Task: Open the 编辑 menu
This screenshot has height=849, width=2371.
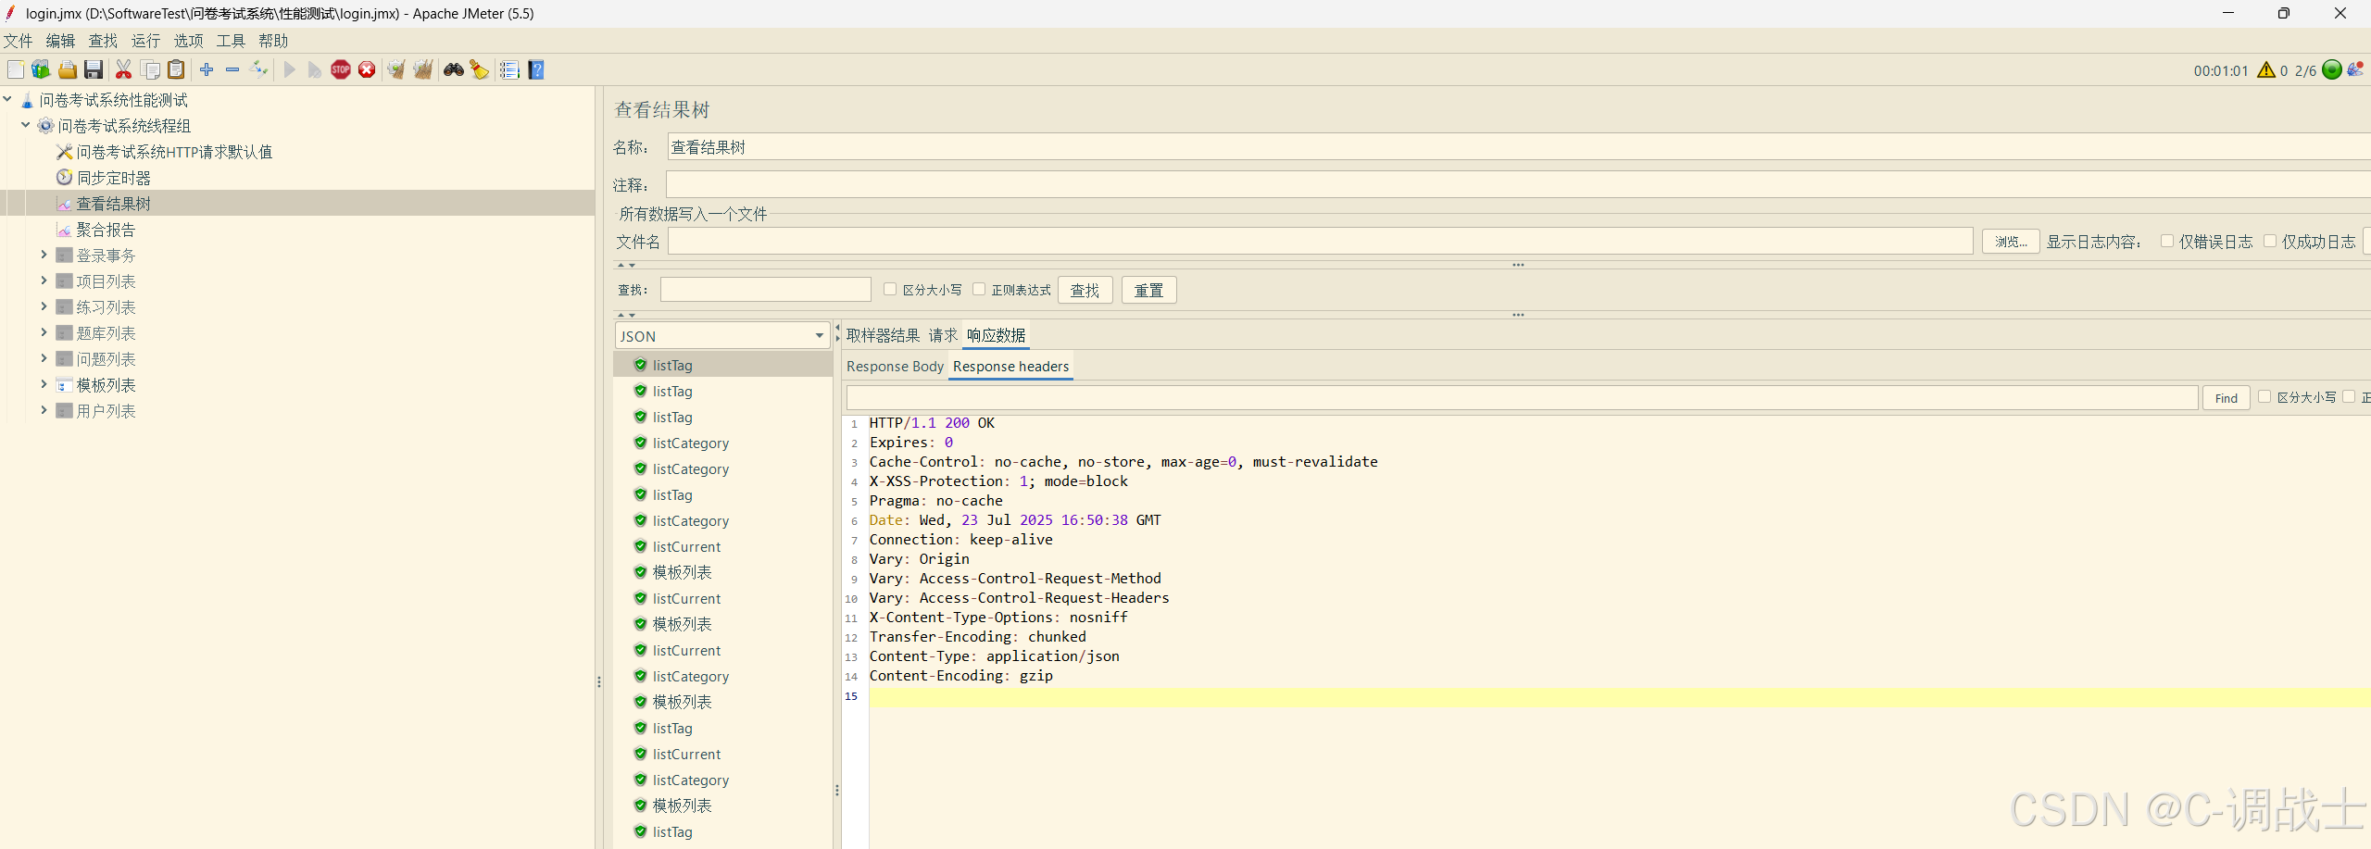Action: coord(60,41)
